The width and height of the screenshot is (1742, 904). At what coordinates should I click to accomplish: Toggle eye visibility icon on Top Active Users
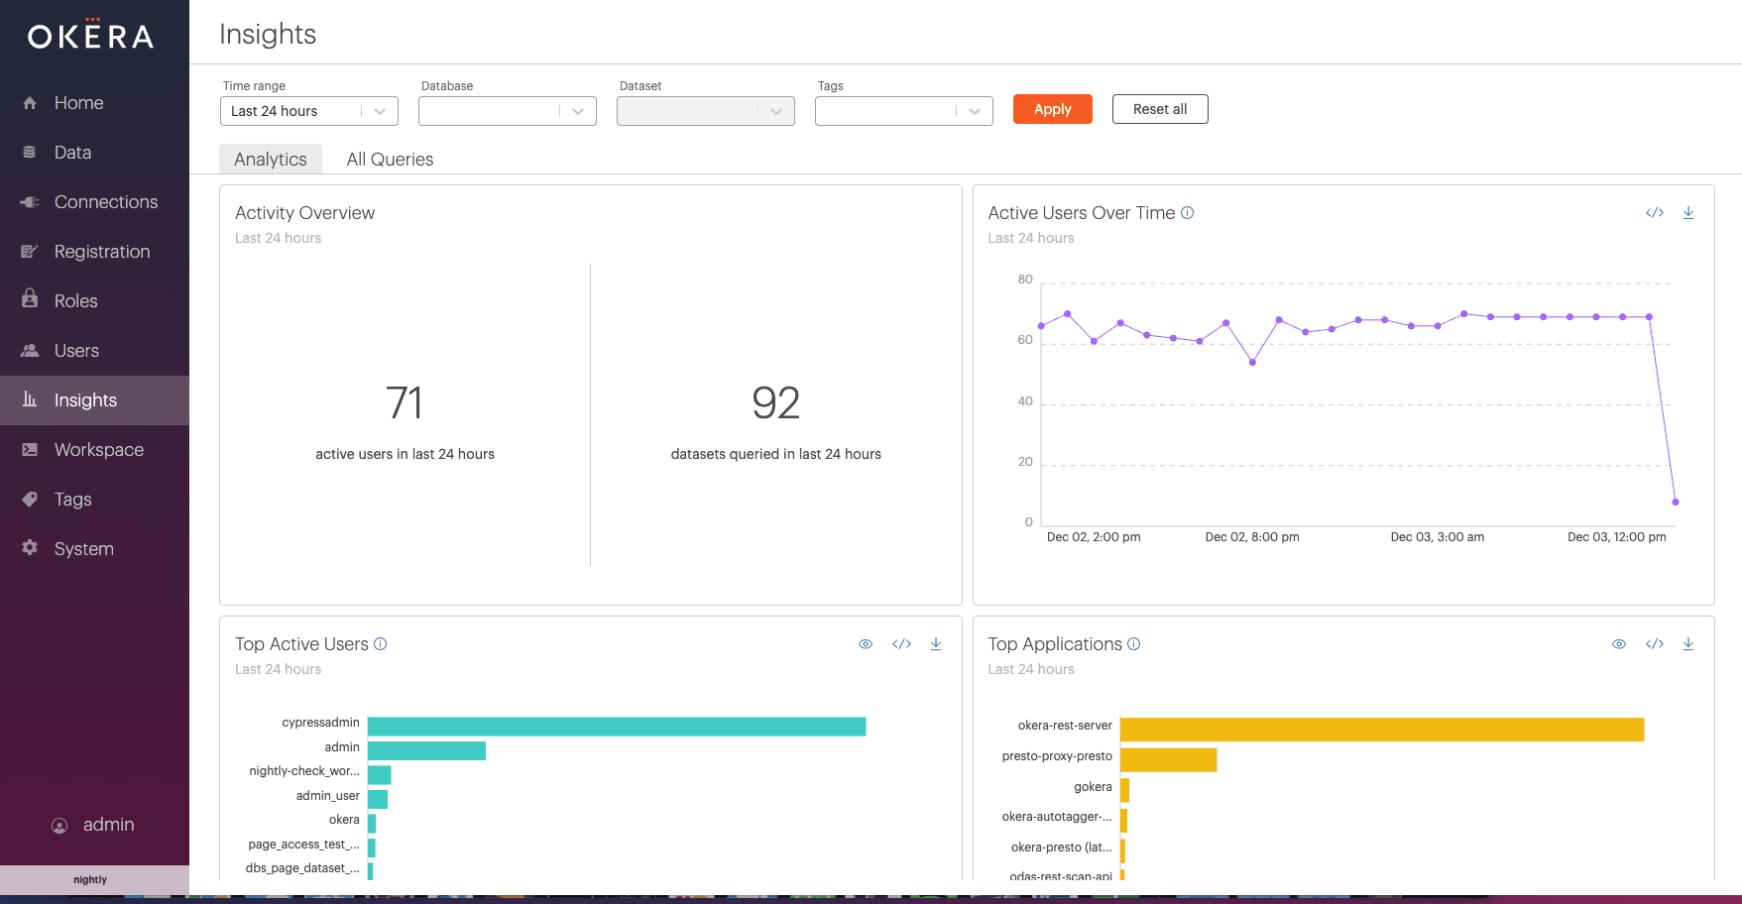866,644
